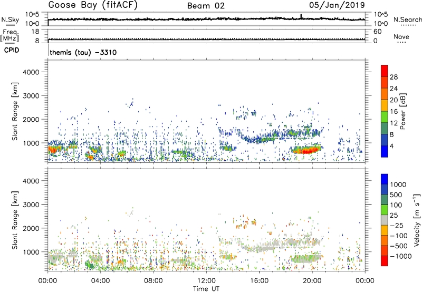Click the 'Nave' legend label

(x=401, y=36)
